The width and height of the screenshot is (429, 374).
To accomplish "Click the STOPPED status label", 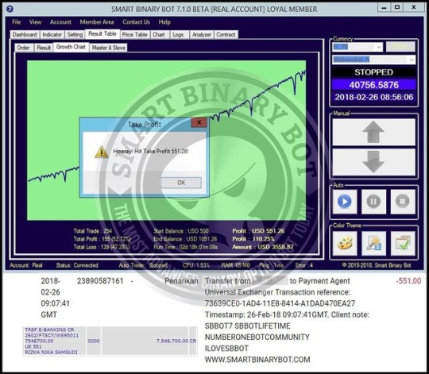I will click(373, 72).
